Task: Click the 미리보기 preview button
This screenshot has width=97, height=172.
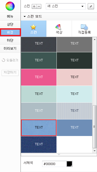Action: (x=10, y=48)
